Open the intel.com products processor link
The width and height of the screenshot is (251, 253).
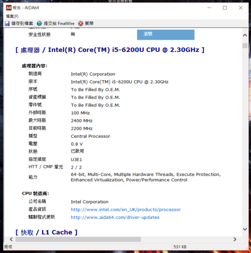pos(126,209)
